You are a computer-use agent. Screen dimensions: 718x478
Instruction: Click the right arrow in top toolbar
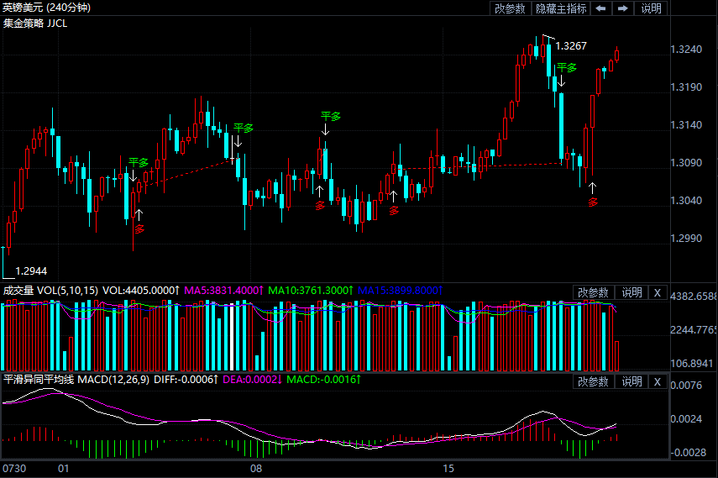point(622,8)
